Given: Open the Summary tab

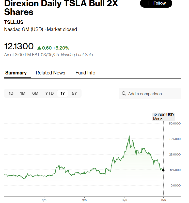Looking at the screenshot, I should (16, 73).
